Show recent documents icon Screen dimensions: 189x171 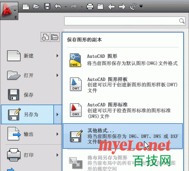click(45, 37)
